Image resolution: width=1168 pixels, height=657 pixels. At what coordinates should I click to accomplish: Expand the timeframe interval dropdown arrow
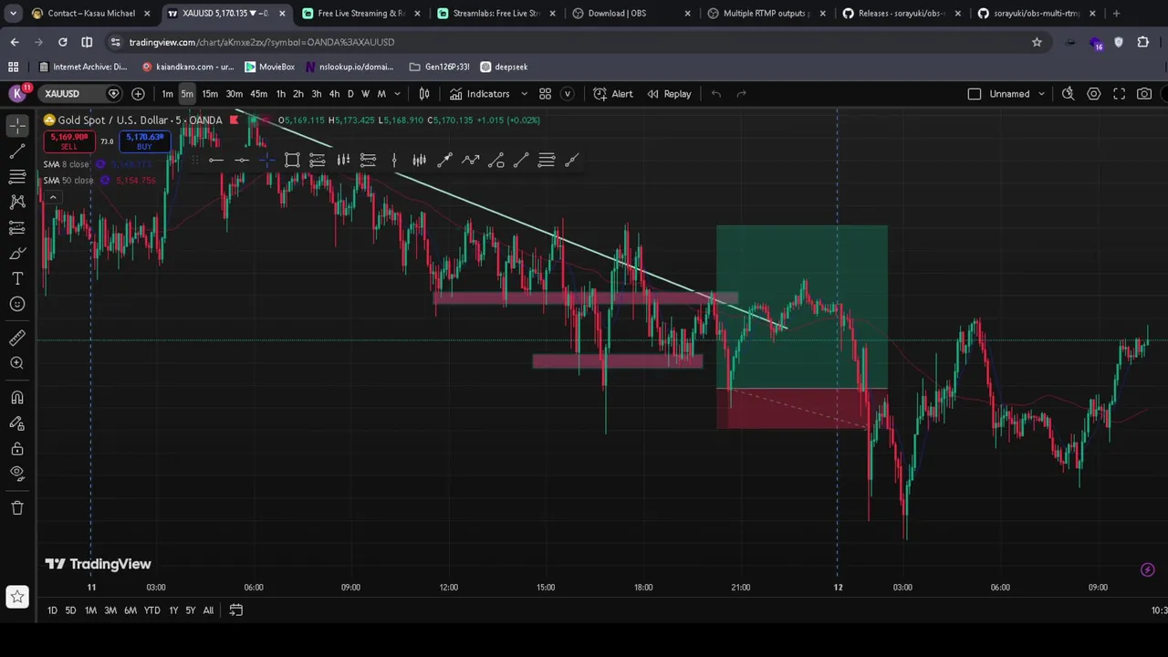[x=397, y=94]
